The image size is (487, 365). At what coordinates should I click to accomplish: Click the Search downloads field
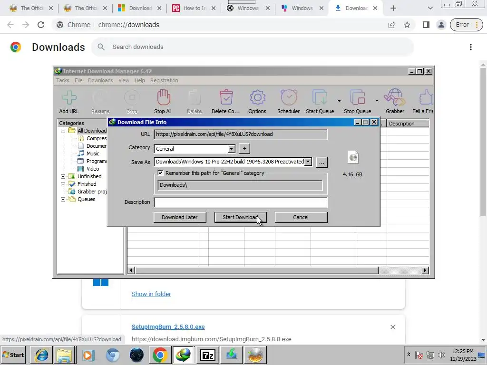pyautogui.click(x=253, y=47)
